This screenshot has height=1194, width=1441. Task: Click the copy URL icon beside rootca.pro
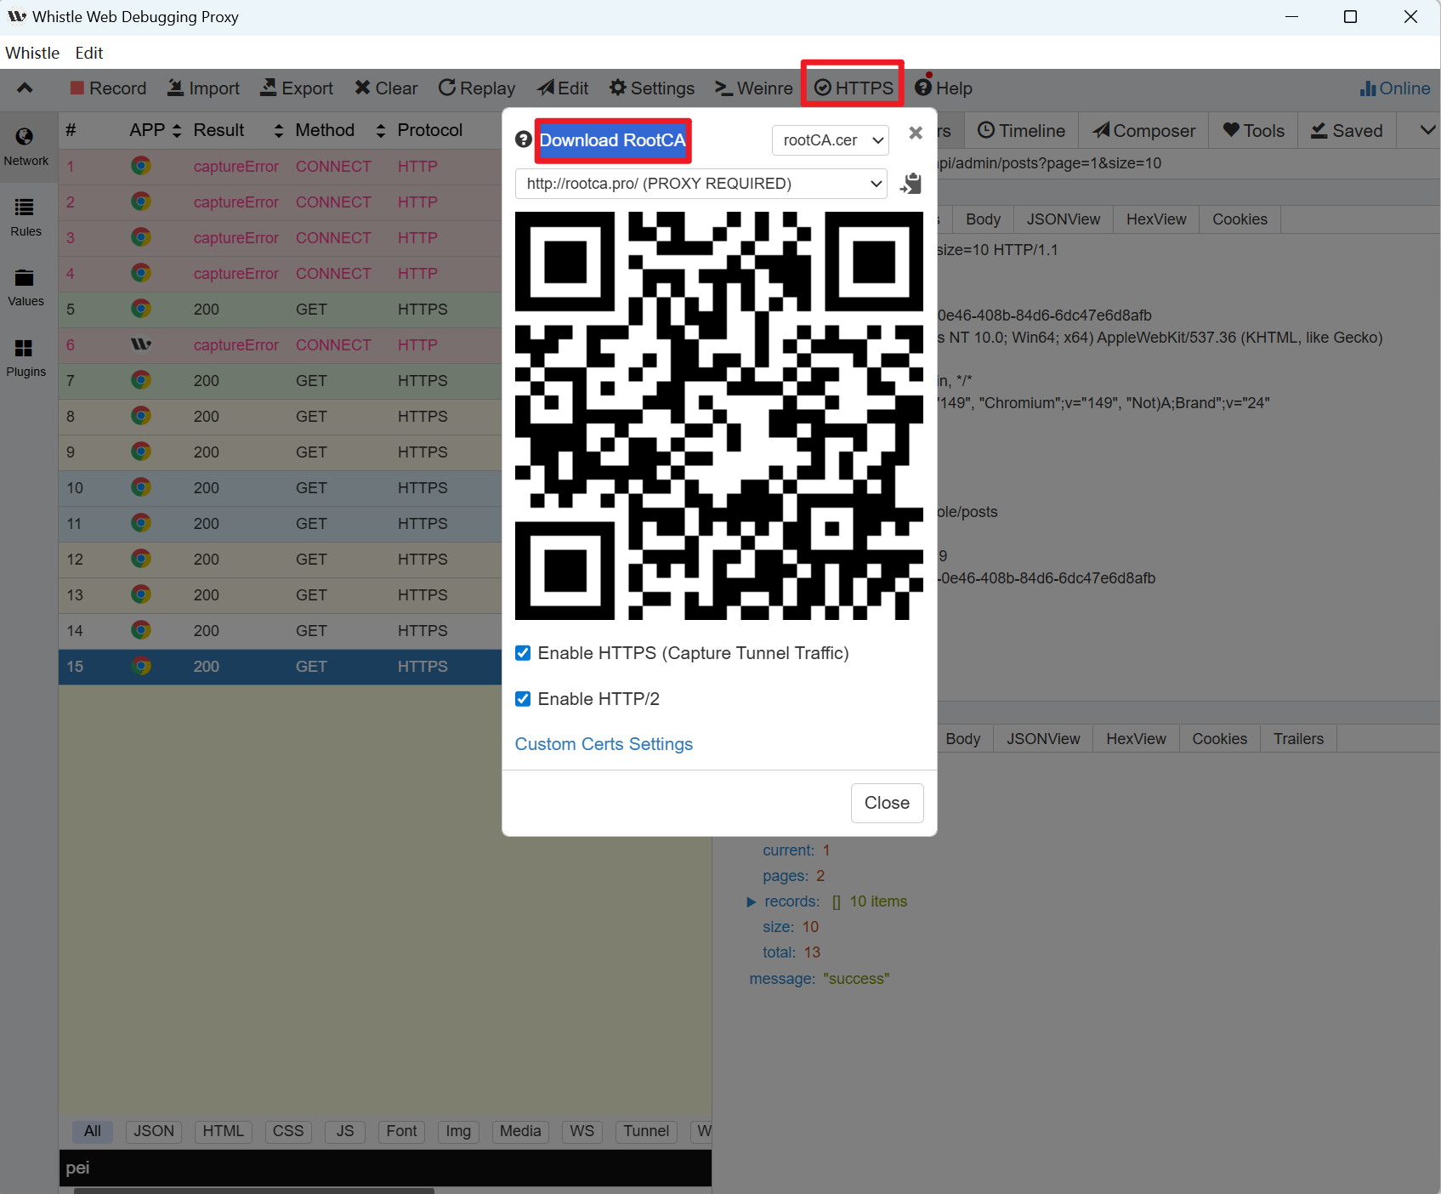click(911, 184)
